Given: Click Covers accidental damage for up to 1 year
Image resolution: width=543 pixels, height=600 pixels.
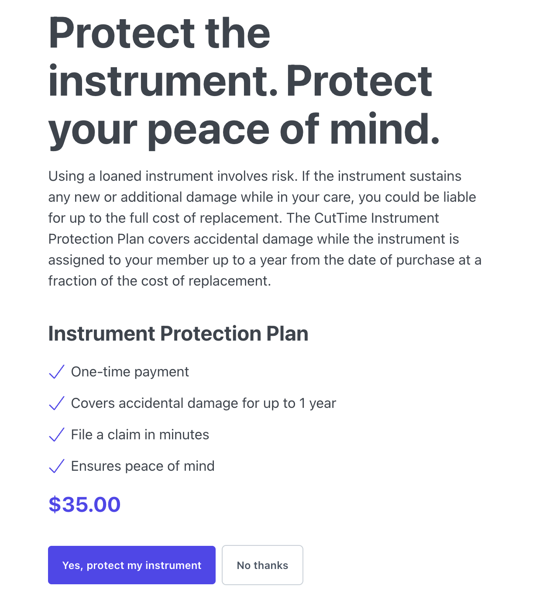Looking at the screenshot, I should coord(203,403).
